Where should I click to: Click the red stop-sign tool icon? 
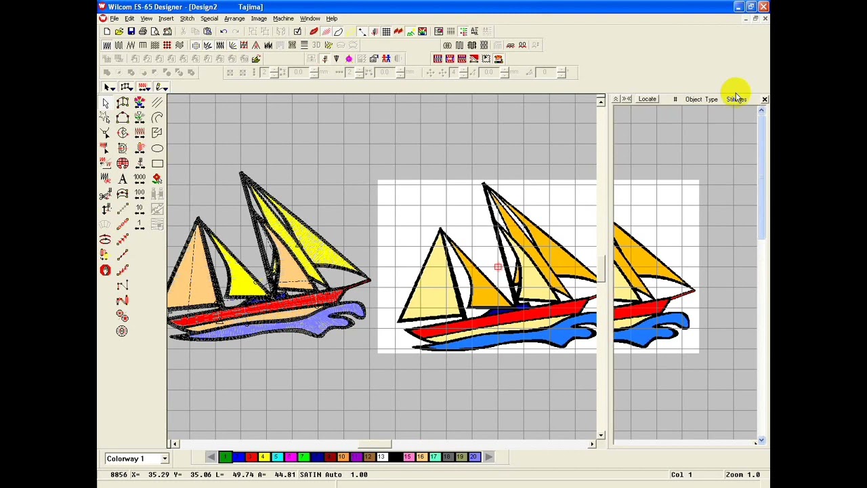tap(105, 270)
